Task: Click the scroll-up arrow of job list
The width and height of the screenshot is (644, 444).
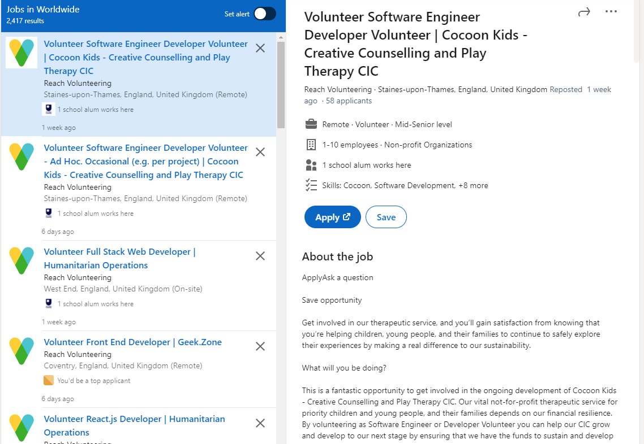Action: [281, 37]
